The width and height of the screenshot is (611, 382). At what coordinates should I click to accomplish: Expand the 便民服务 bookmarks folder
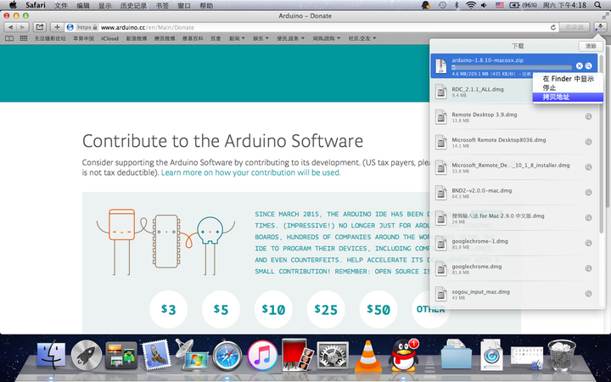click(x=290, y=38)
